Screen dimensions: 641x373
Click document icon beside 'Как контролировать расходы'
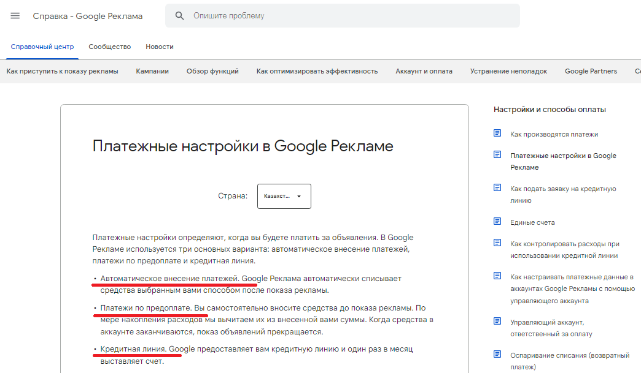pos(497,243)
